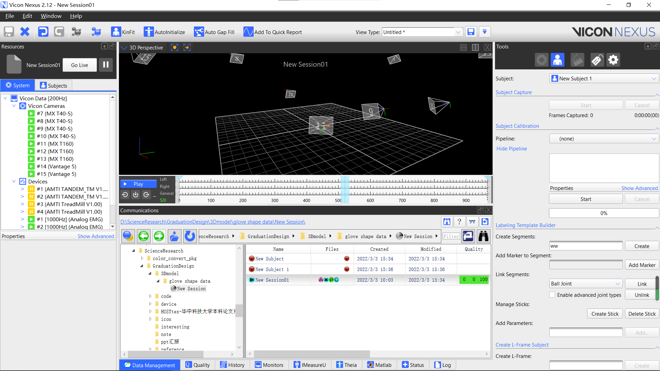
Task: Expand the code folder in file tree
Action: click(x=150, y=296)
